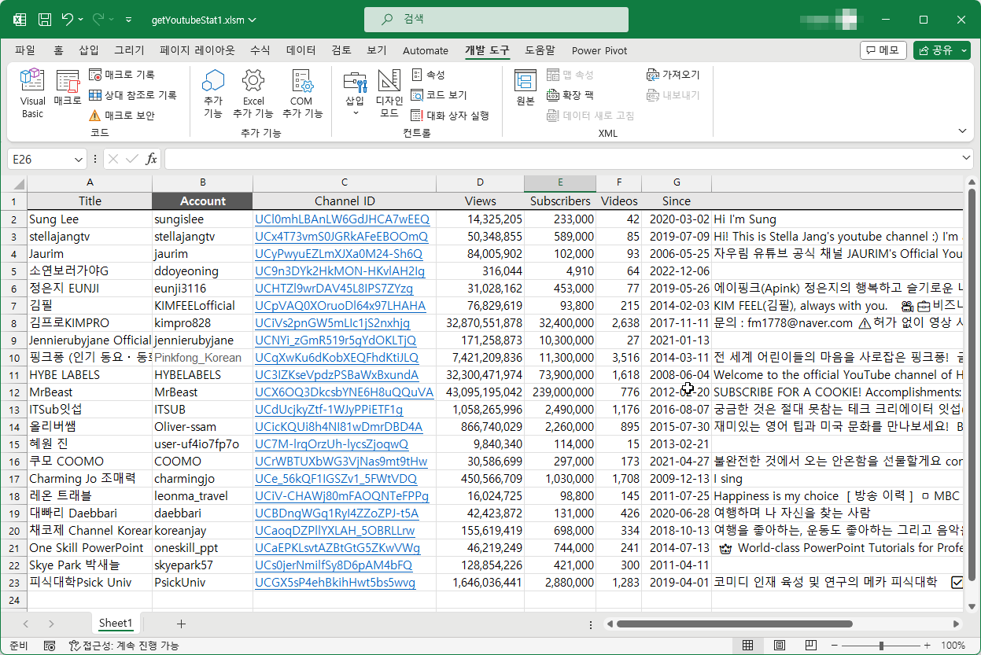Switch to Normal view

click(747, 646)
